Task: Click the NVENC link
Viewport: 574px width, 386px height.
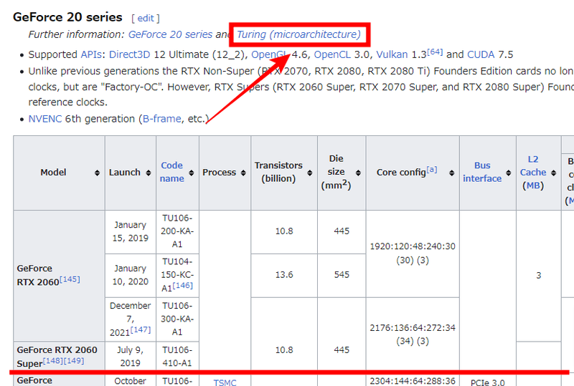Action: point(44,119)
